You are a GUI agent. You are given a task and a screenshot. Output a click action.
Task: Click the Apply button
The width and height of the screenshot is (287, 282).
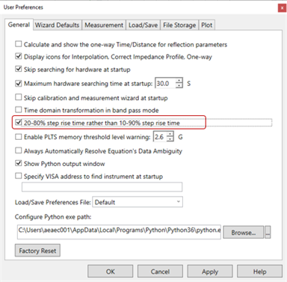pyautogui.click(x=210, y=272)
